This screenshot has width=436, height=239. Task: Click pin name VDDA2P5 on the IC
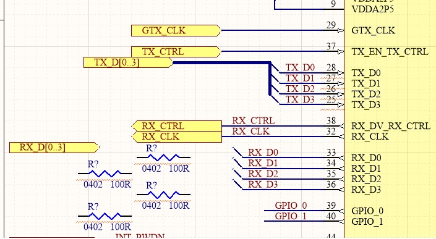[x=372, y=9]
